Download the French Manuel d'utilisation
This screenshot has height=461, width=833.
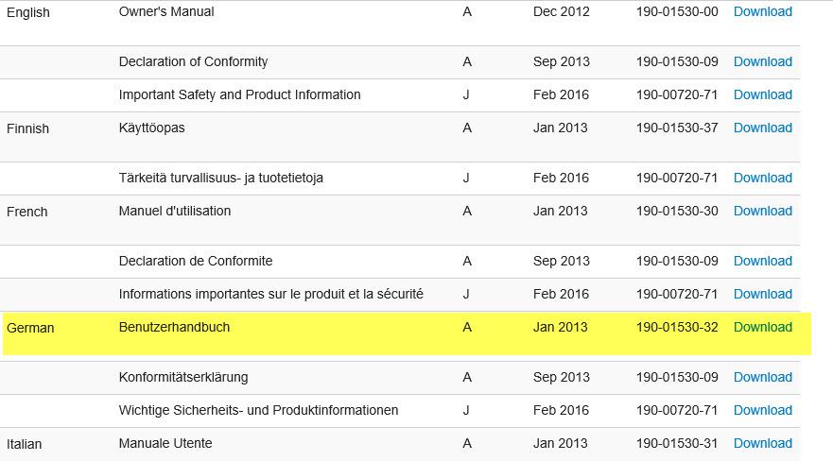[762, 212]
